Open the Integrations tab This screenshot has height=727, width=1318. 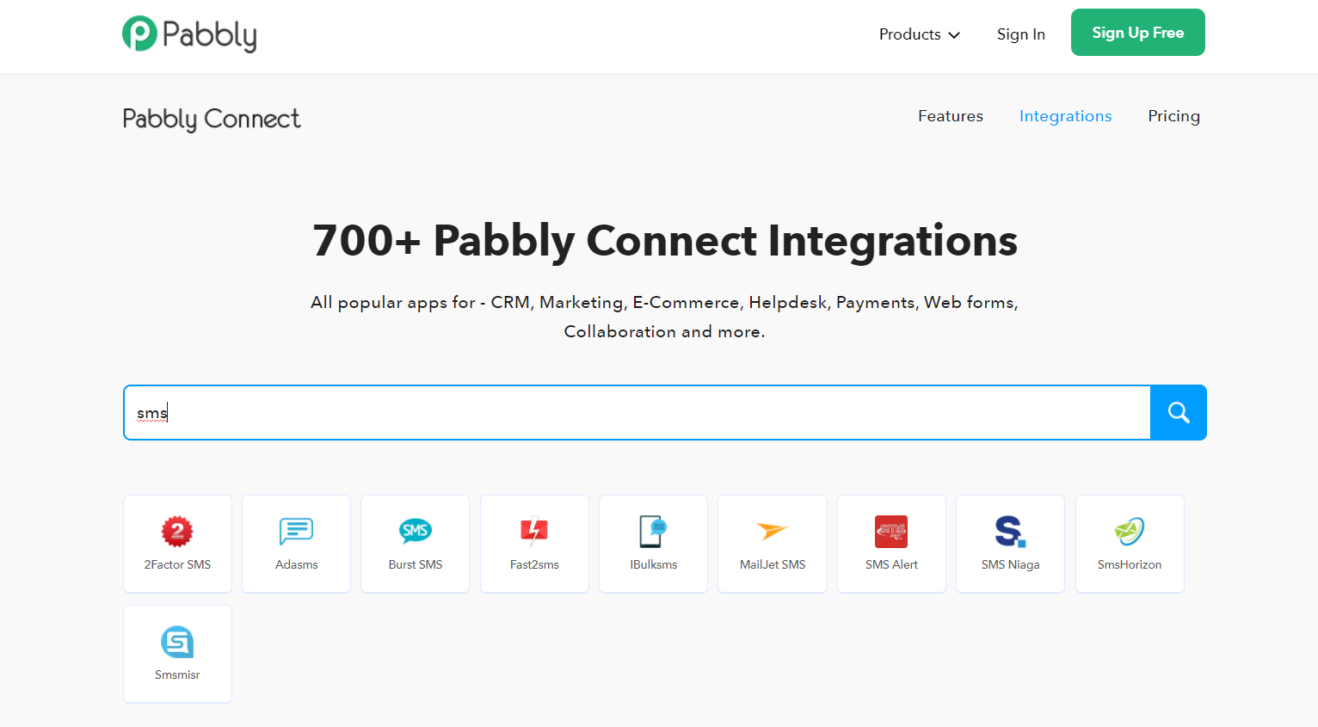[1065, 116]
